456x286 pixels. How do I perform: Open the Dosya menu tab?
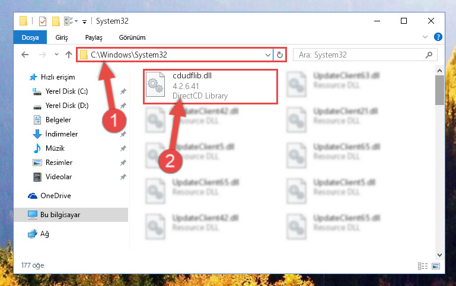[x=30, y=37]
